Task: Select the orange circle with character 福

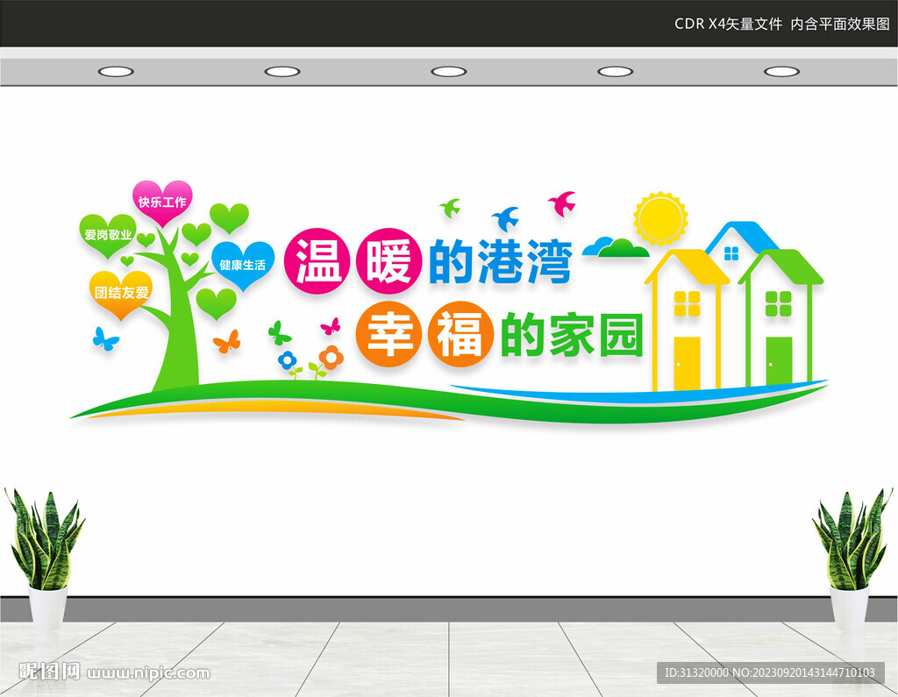Action: 461,334
